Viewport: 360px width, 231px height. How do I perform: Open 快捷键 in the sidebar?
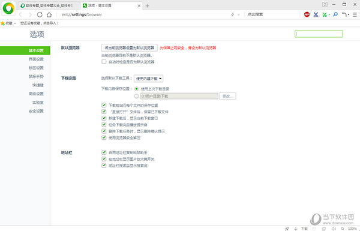(38, 85)
